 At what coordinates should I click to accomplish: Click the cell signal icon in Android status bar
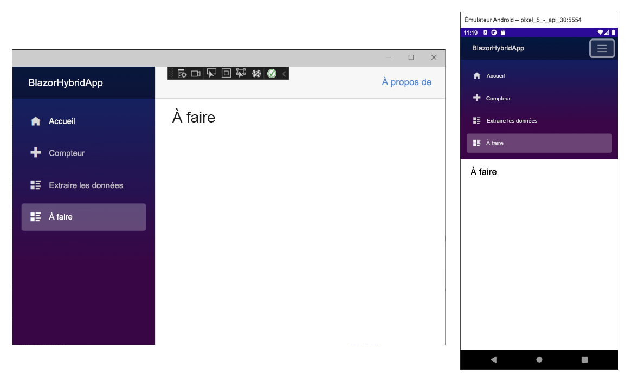click(607, 33)
